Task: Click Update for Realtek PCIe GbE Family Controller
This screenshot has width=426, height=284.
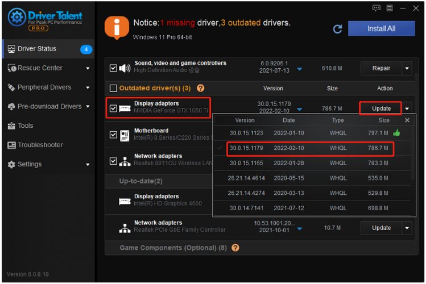Action: click(381, 228)
